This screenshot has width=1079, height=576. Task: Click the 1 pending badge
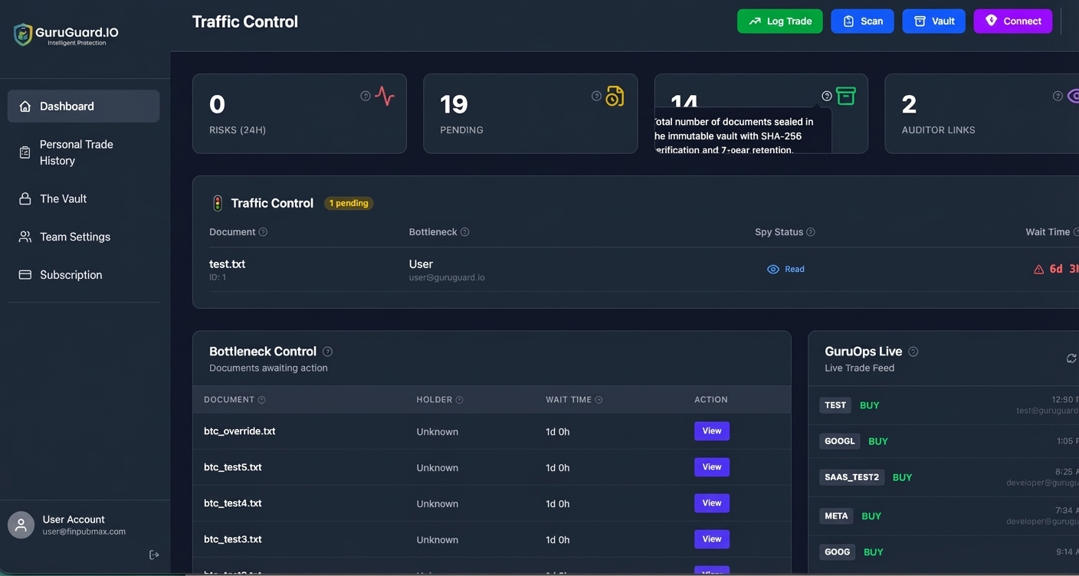click(349, 203)
